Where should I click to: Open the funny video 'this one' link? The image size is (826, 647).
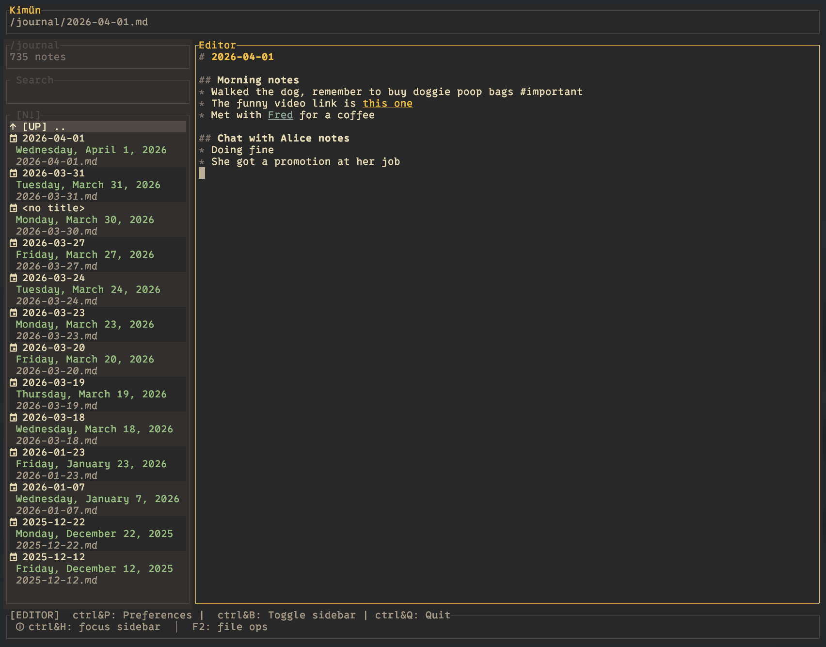pyautogui.click(x=387, y=103)
